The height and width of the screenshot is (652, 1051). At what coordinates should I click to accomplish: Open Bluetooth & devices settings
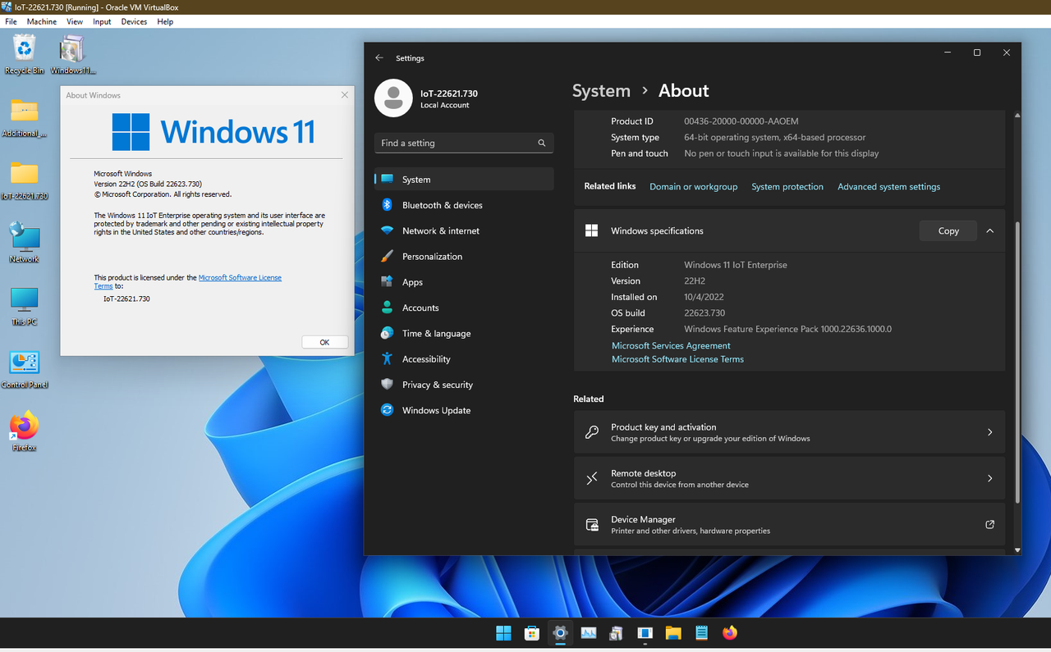pos(464,205)
